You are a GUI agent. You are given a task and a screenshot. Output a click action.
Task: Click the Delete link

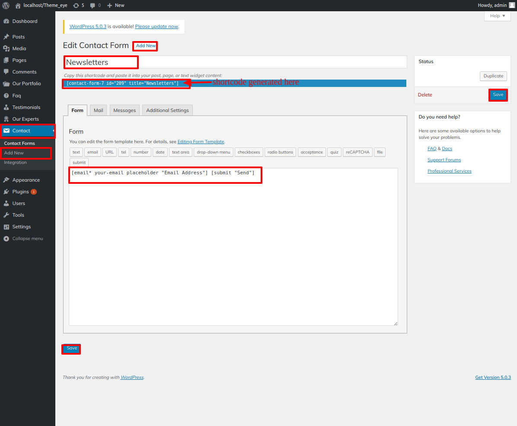click(425, 95)
